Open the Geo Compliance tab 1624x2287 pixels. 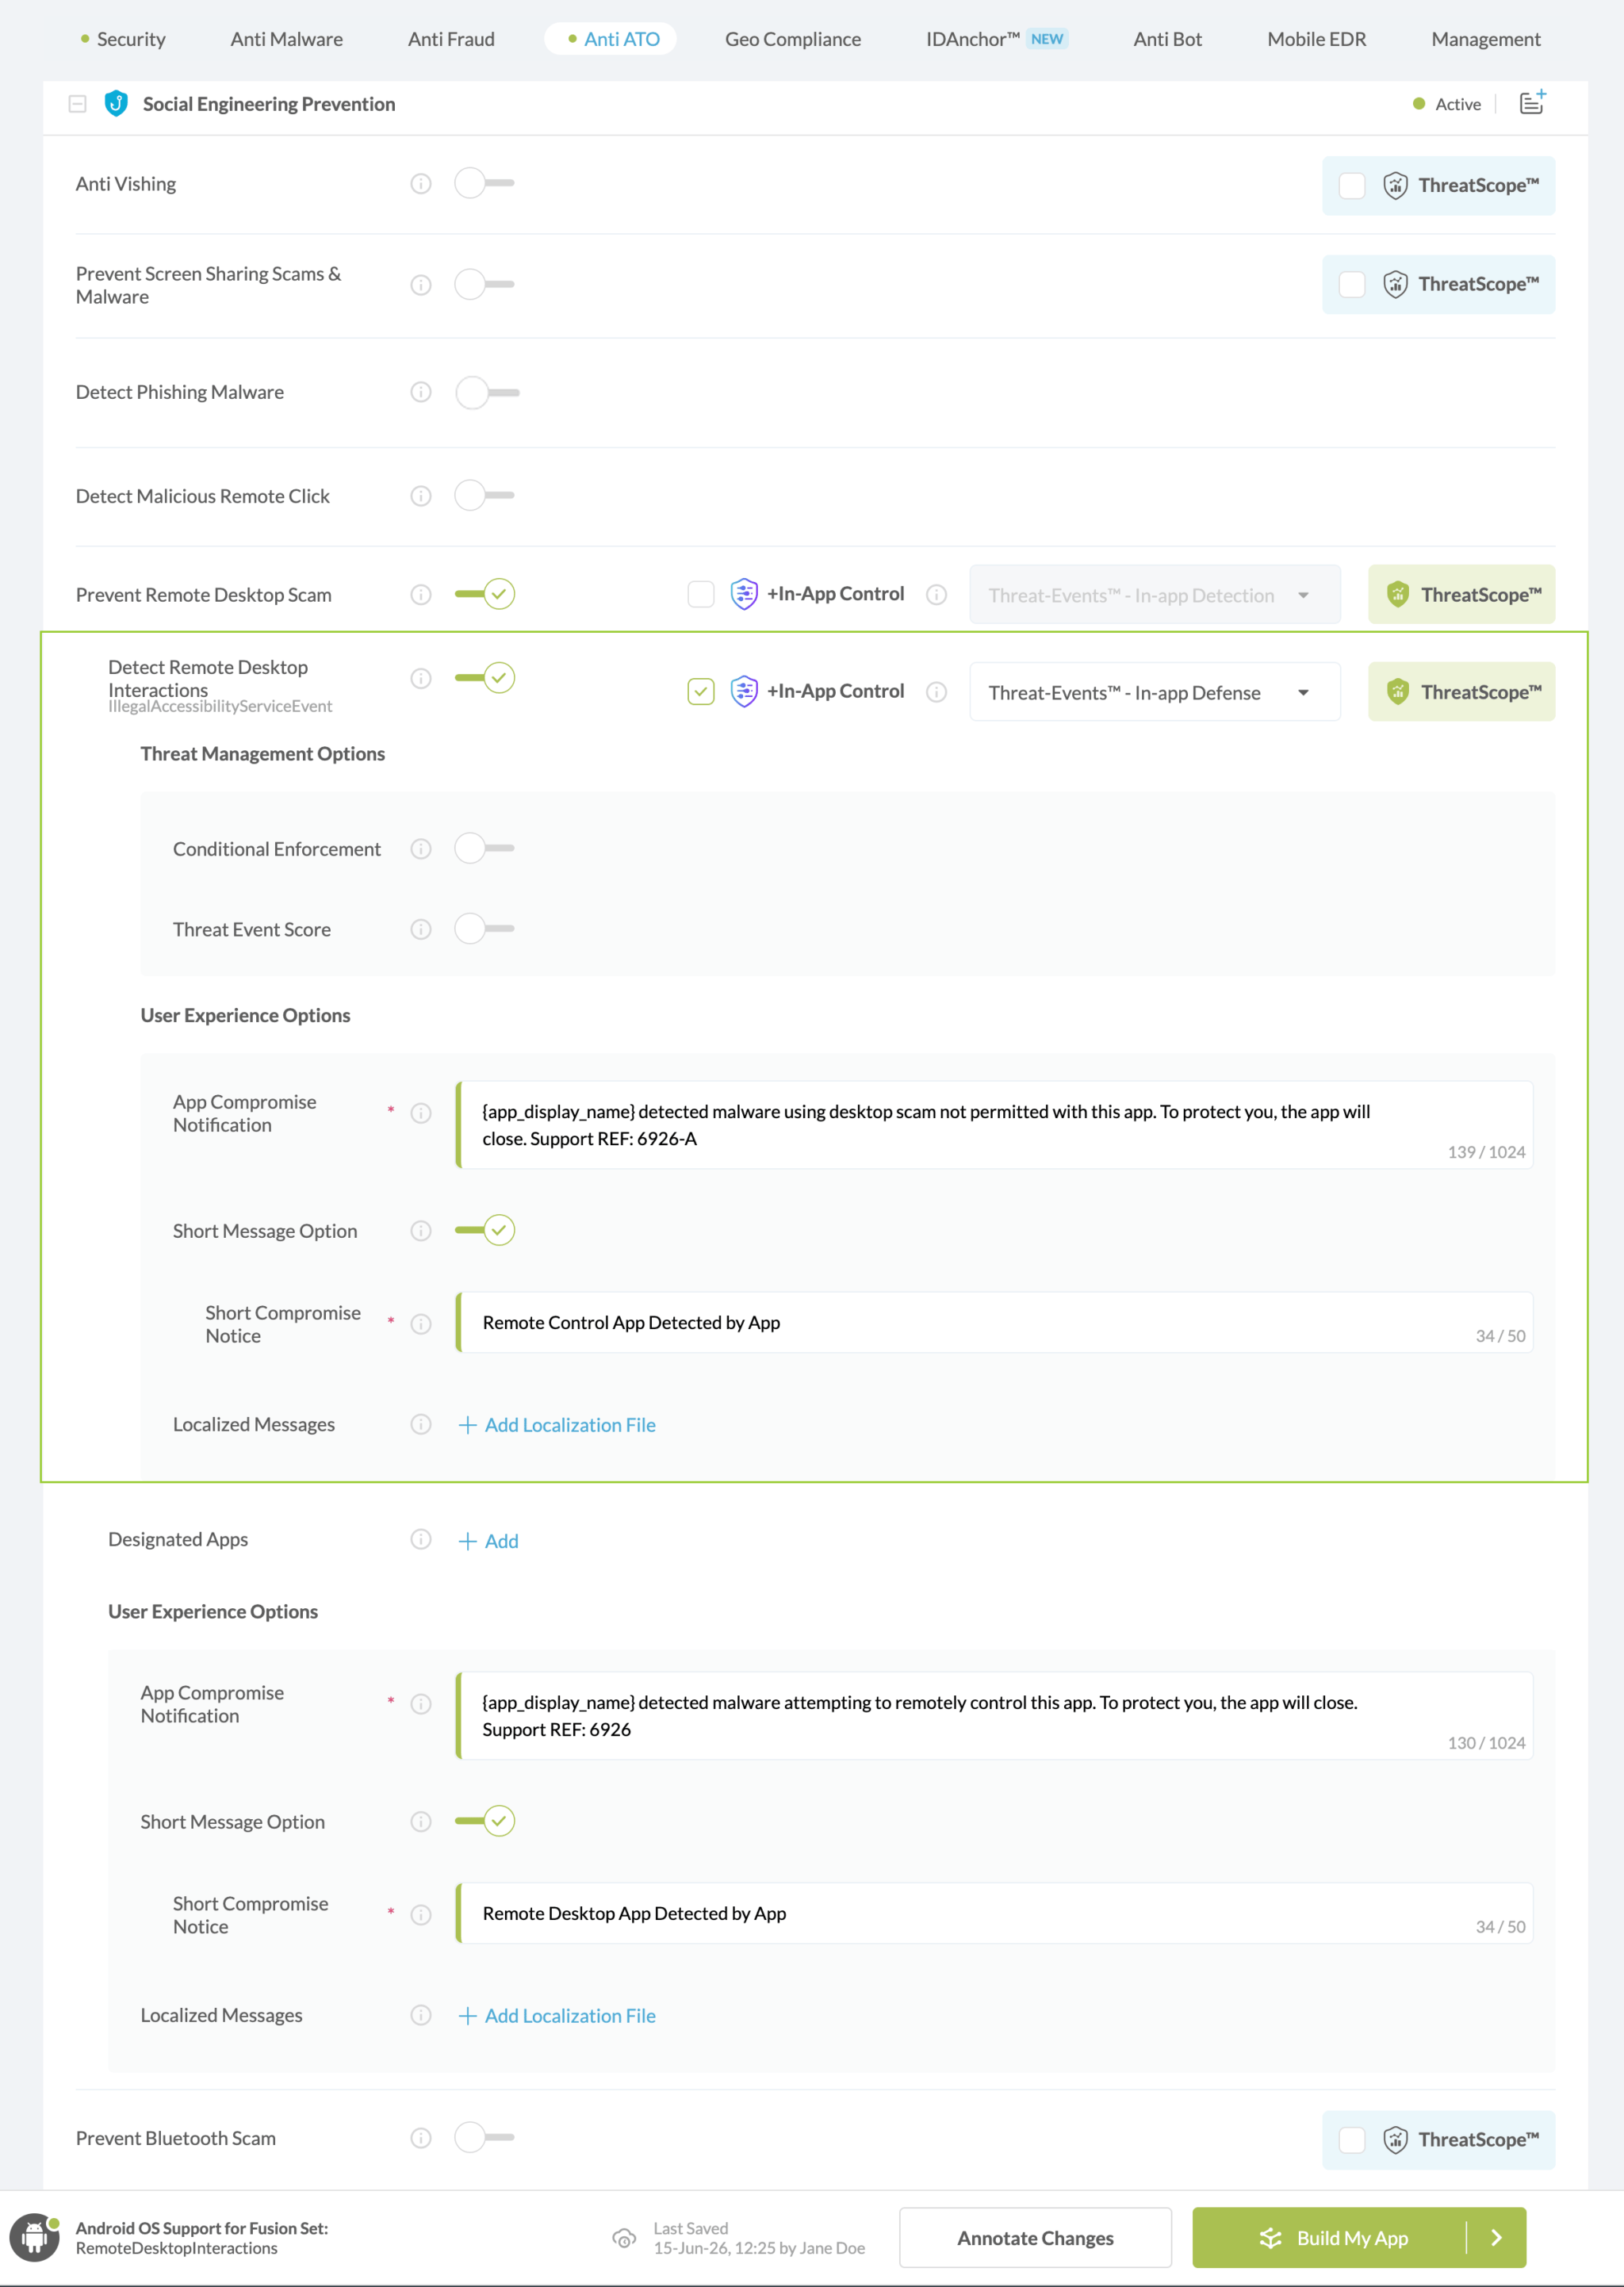793,39
